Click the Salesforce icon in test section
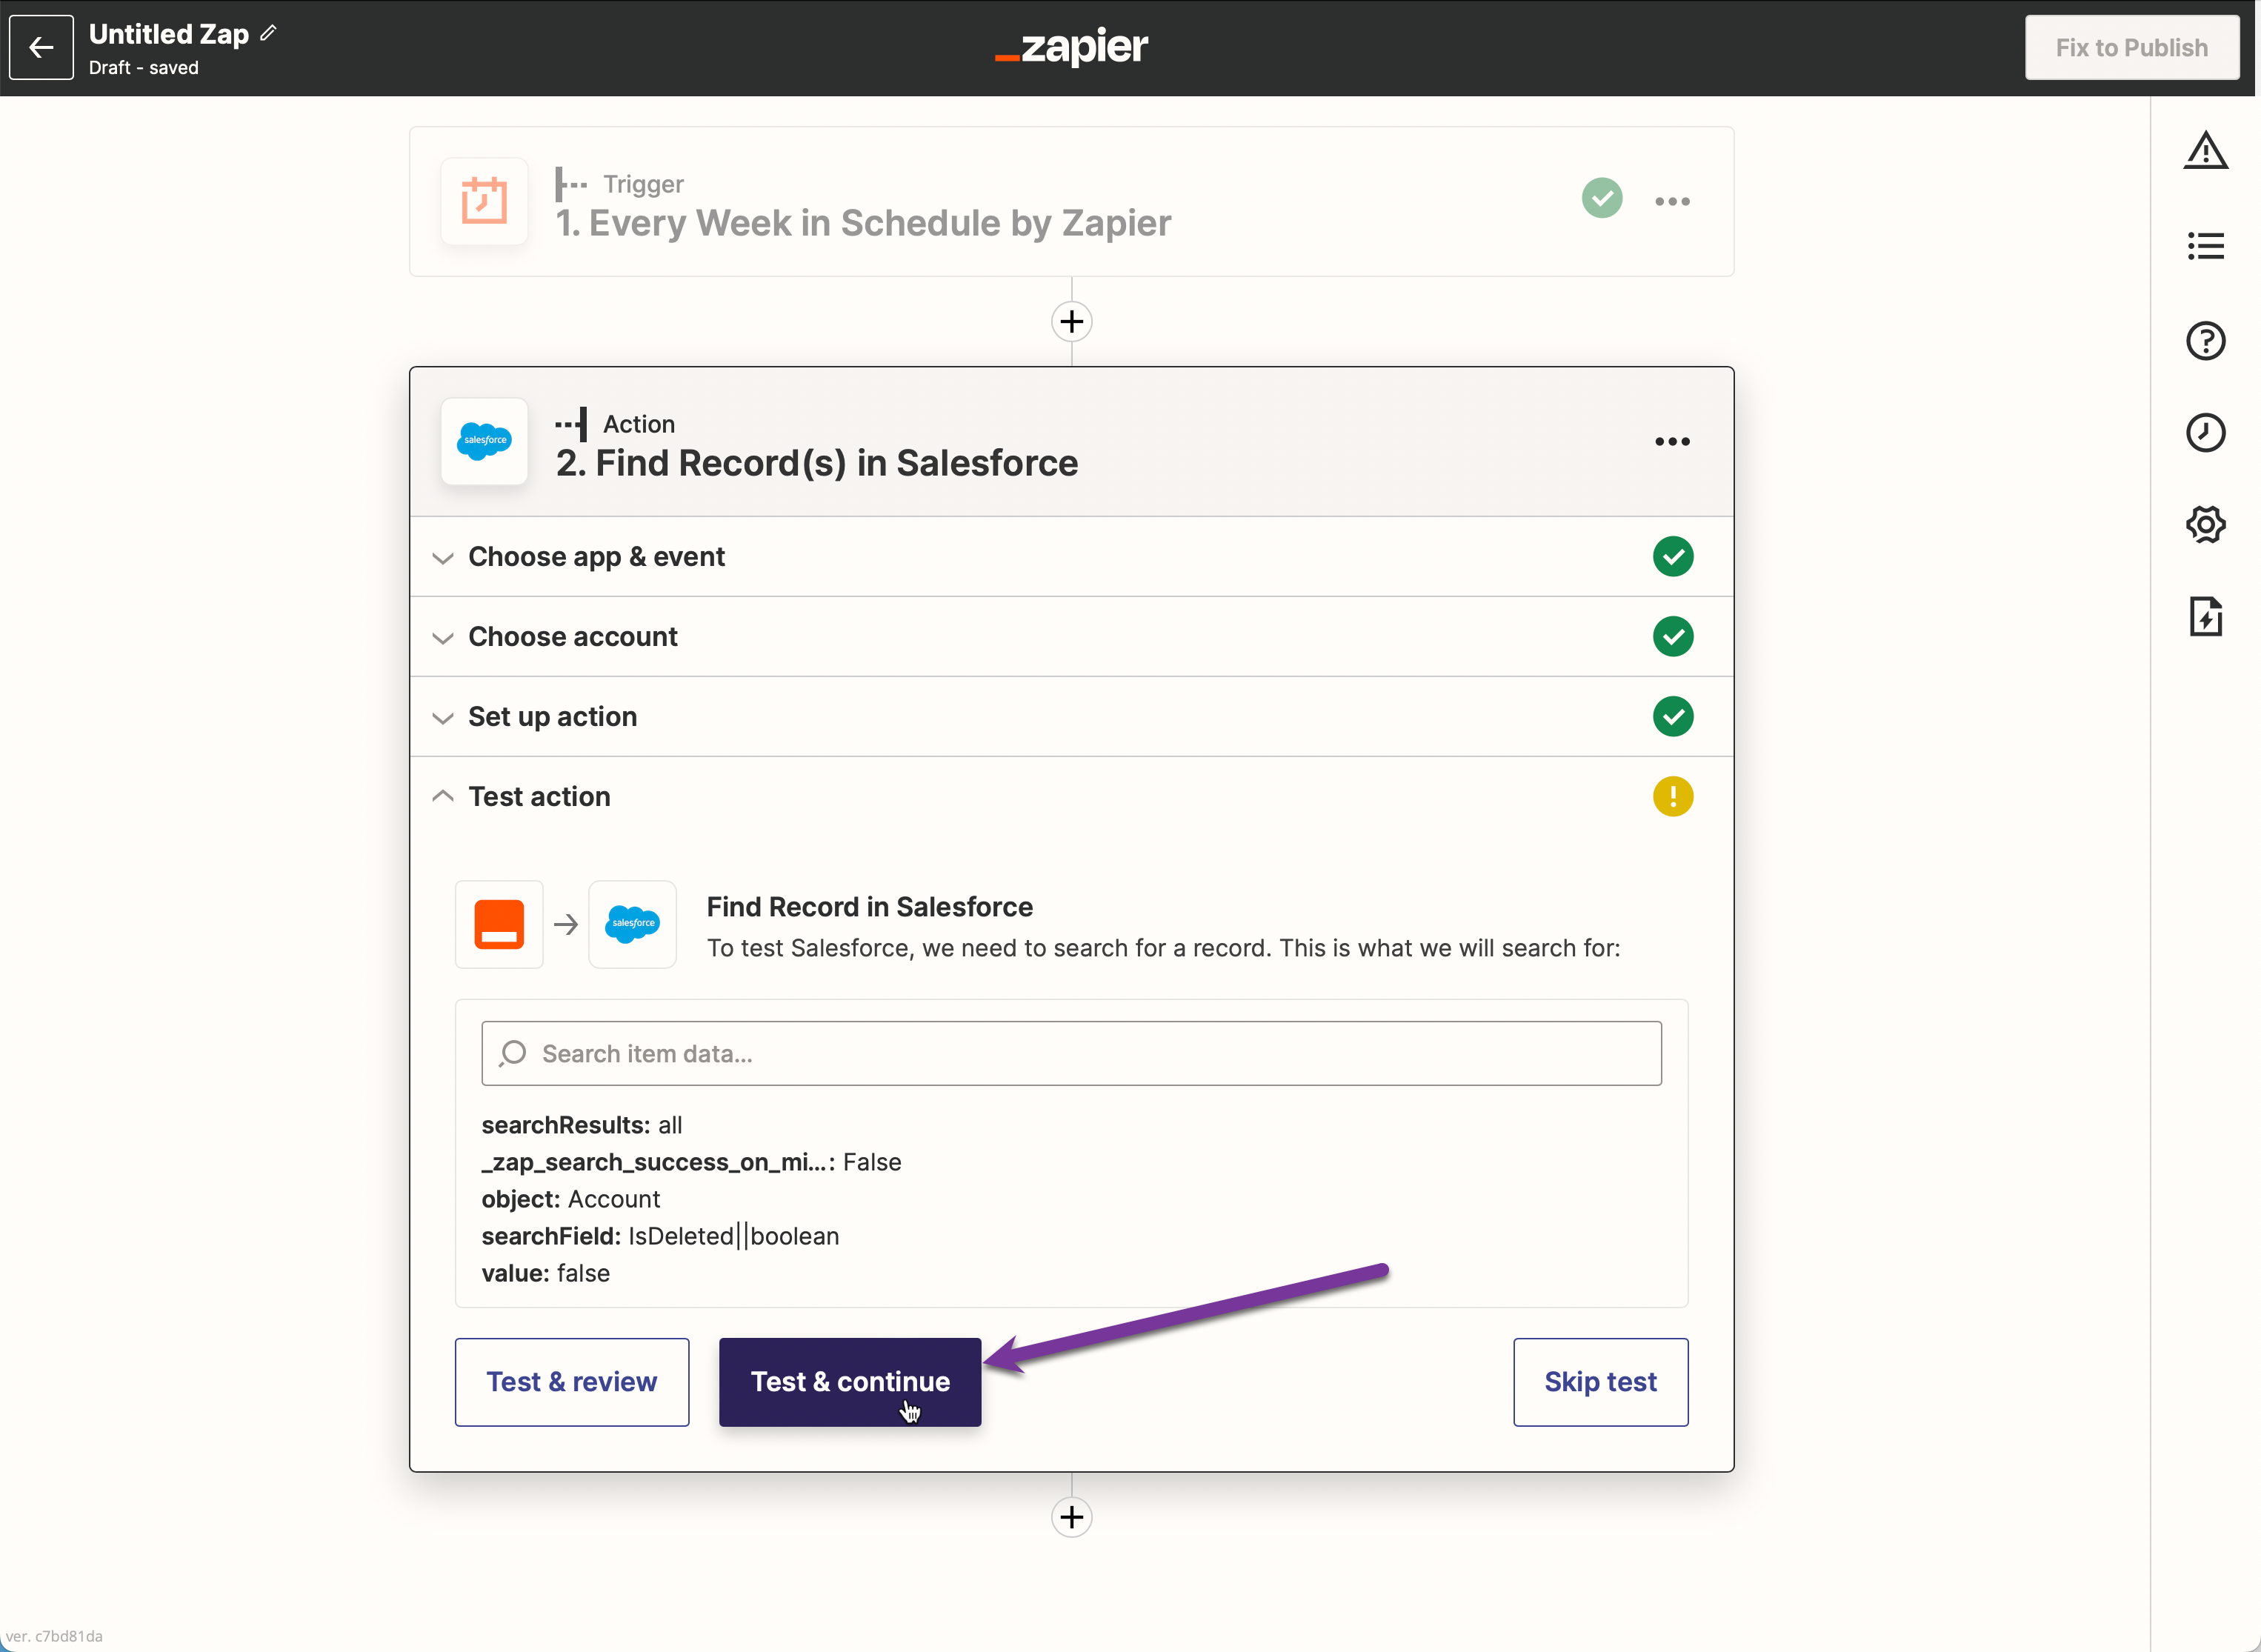The width and height of the screenshot is (2261, 1652). (x=632, y=924)
